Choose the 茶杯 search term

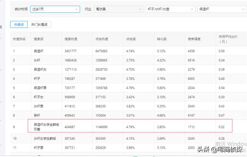click(37, 115)
